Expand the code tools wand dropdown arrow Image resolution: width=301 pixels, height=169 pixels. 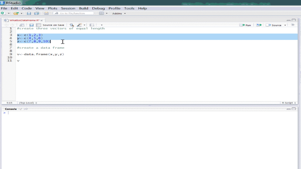[84, 25]
